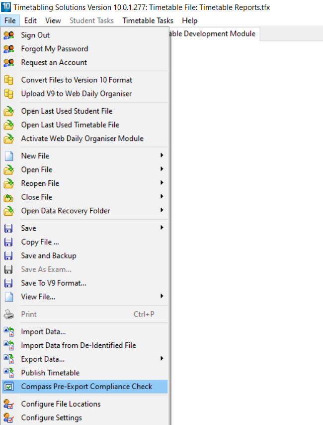Expand the Export Data submenu arrow
323x425 pixels.
(x=161, y=358)
